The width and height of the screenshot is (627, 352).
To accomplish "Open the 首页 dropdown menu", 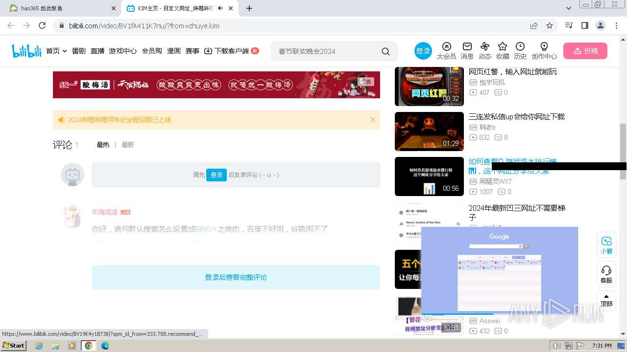I will click(56, 51).
